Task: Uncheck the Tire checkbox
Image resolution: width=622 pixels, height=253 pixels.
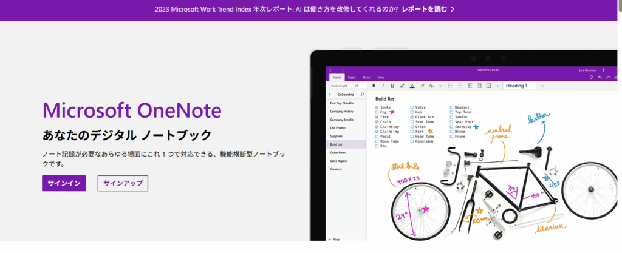Action: tap(377, 117)
